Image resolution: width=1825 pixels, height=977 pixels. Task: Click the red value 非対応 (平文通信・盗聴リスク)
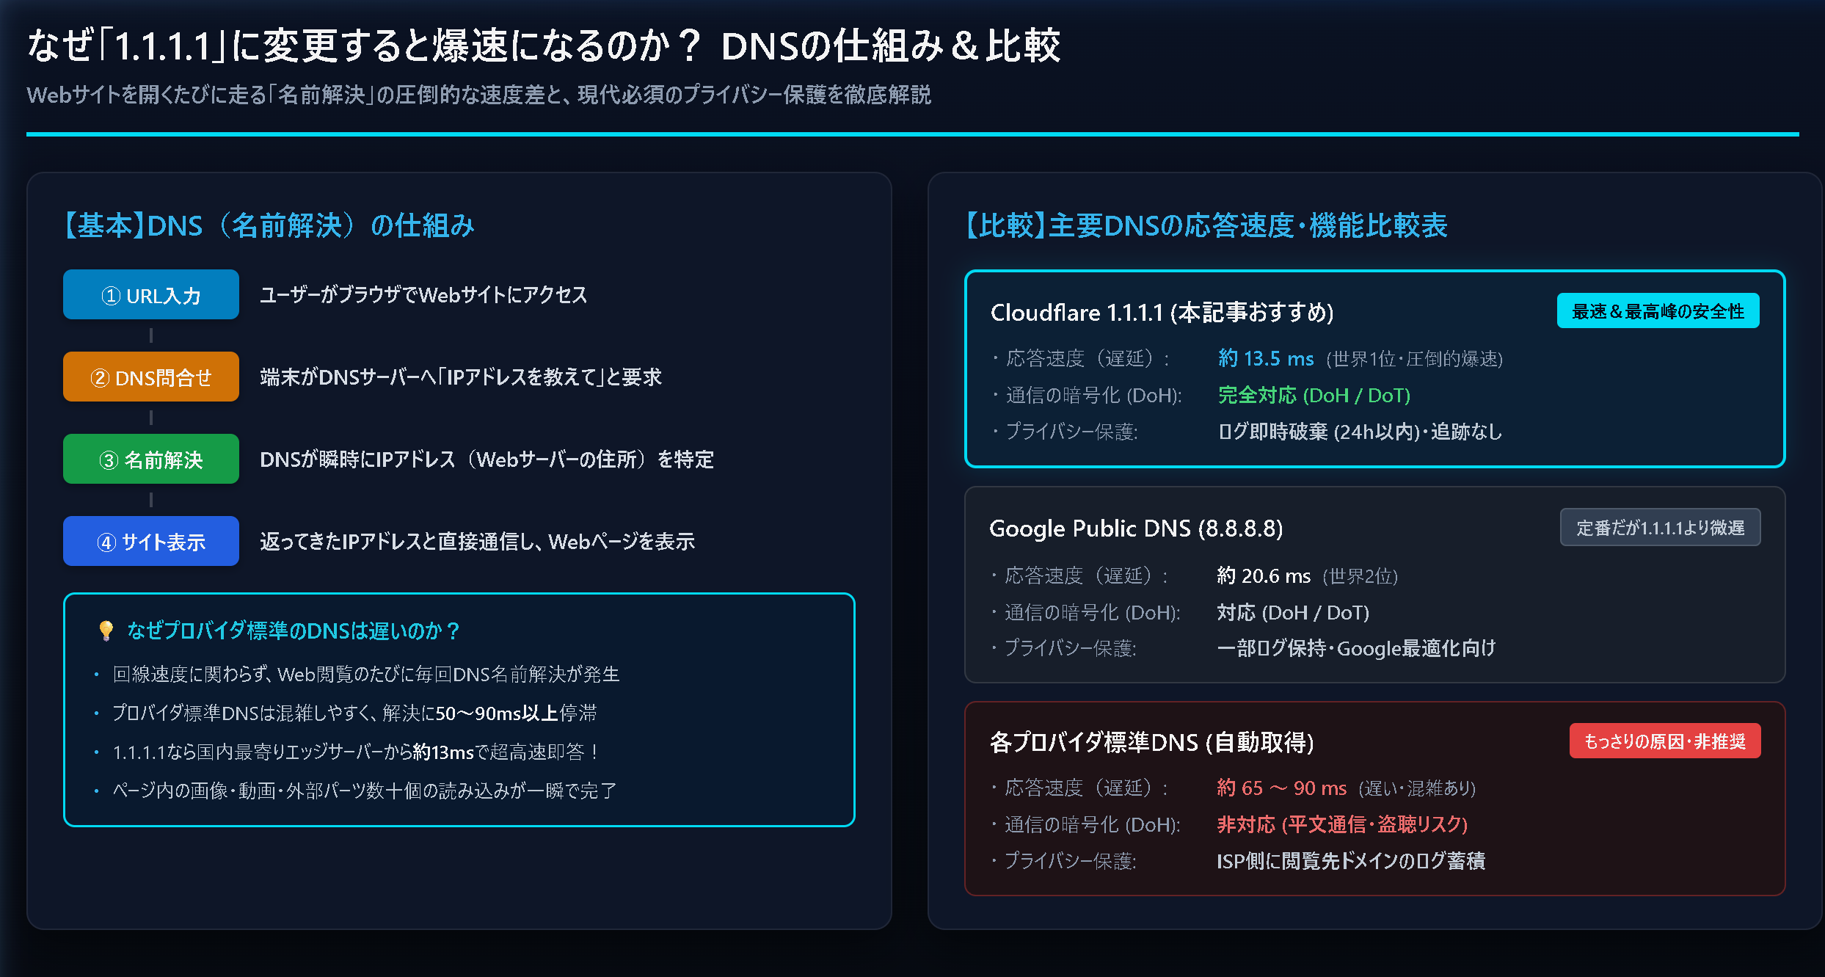click(x=1342, y=824)
